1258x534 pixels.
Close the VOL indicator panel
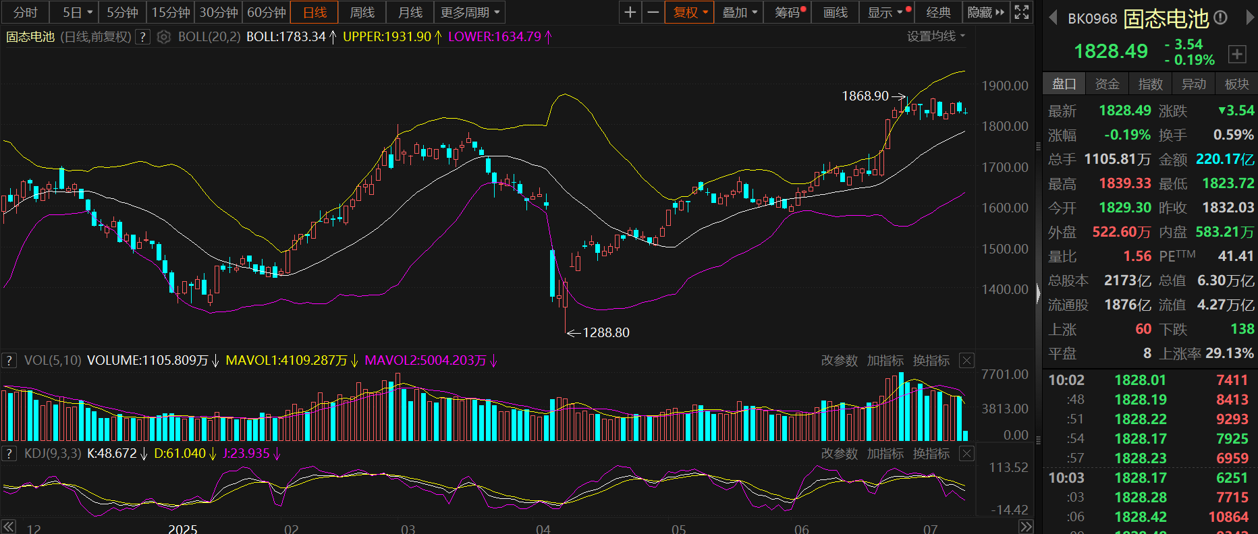point(966,361)
